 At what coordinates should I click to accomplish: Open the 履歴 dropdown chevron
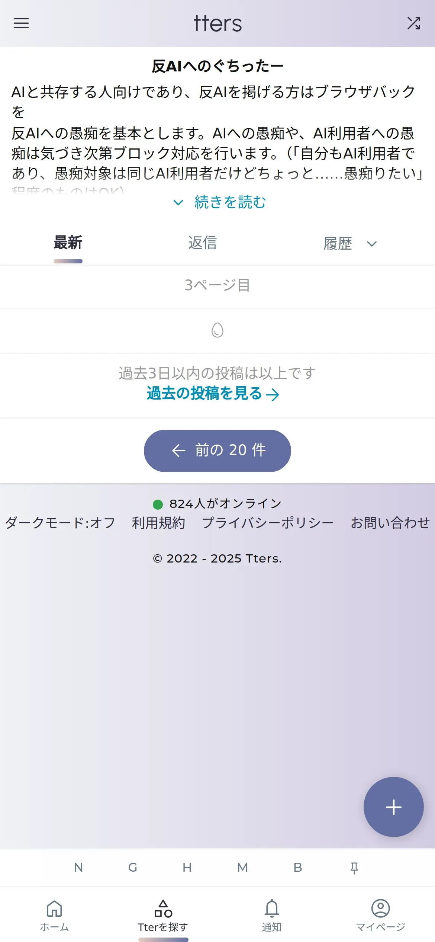pos(372,244)
